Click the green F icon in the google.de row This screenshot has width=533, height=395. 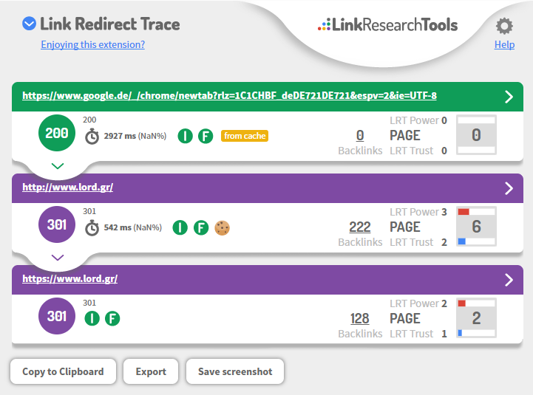tap(206, 136)
